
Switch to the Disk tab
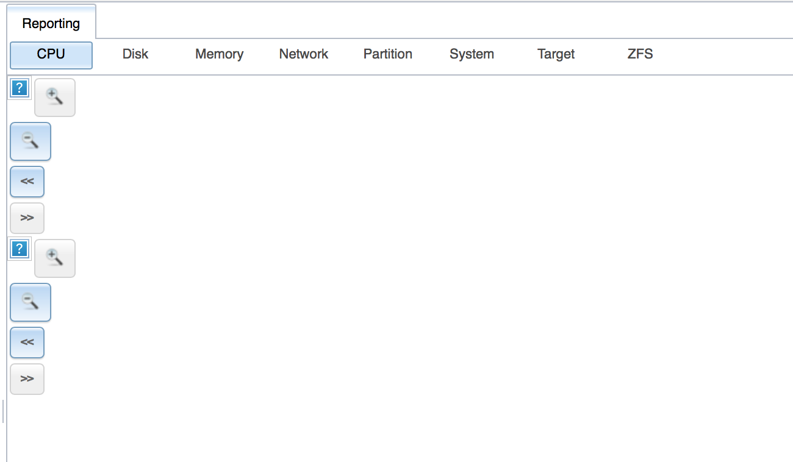pyautogui.click(x=135, y=54)
